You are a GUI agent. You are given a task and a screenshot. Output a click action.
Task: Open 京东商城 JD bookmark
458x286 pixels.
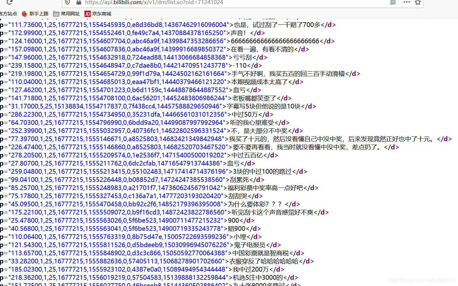98,14
